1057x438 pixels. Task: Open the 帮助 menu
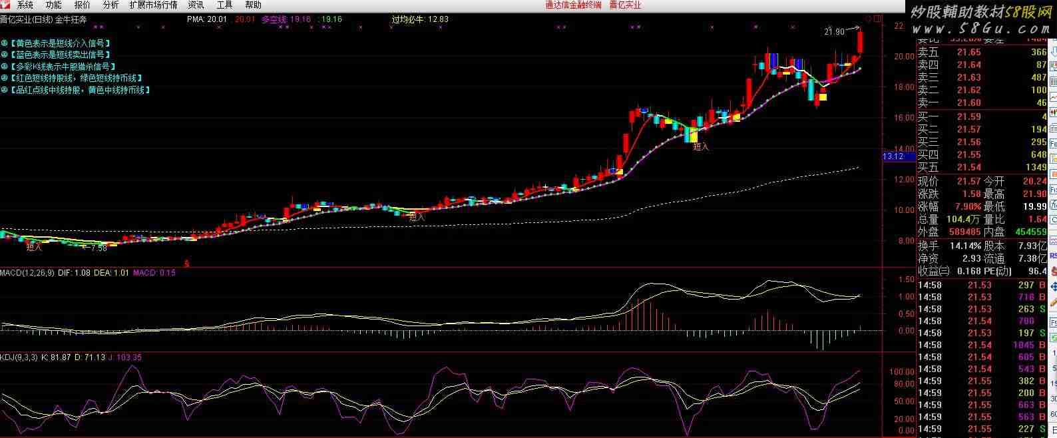click(253, 5)
